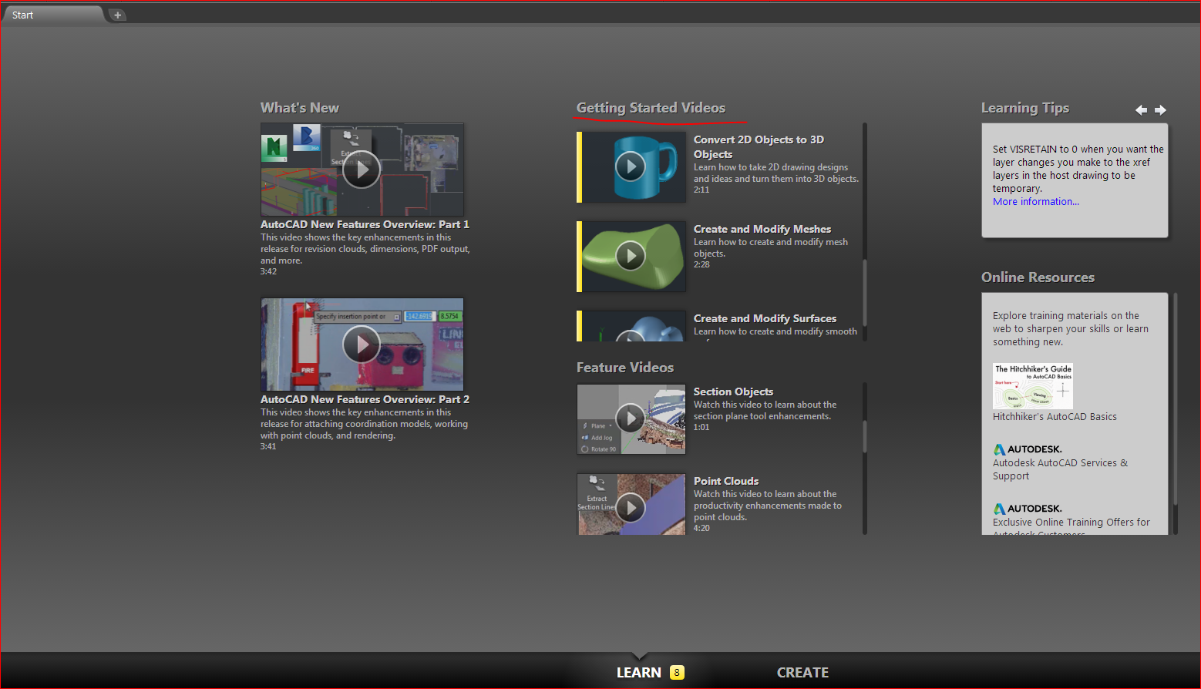Show the previous Learning Tip
The height and width of the screenshot is (689, 1201).
1142,110
